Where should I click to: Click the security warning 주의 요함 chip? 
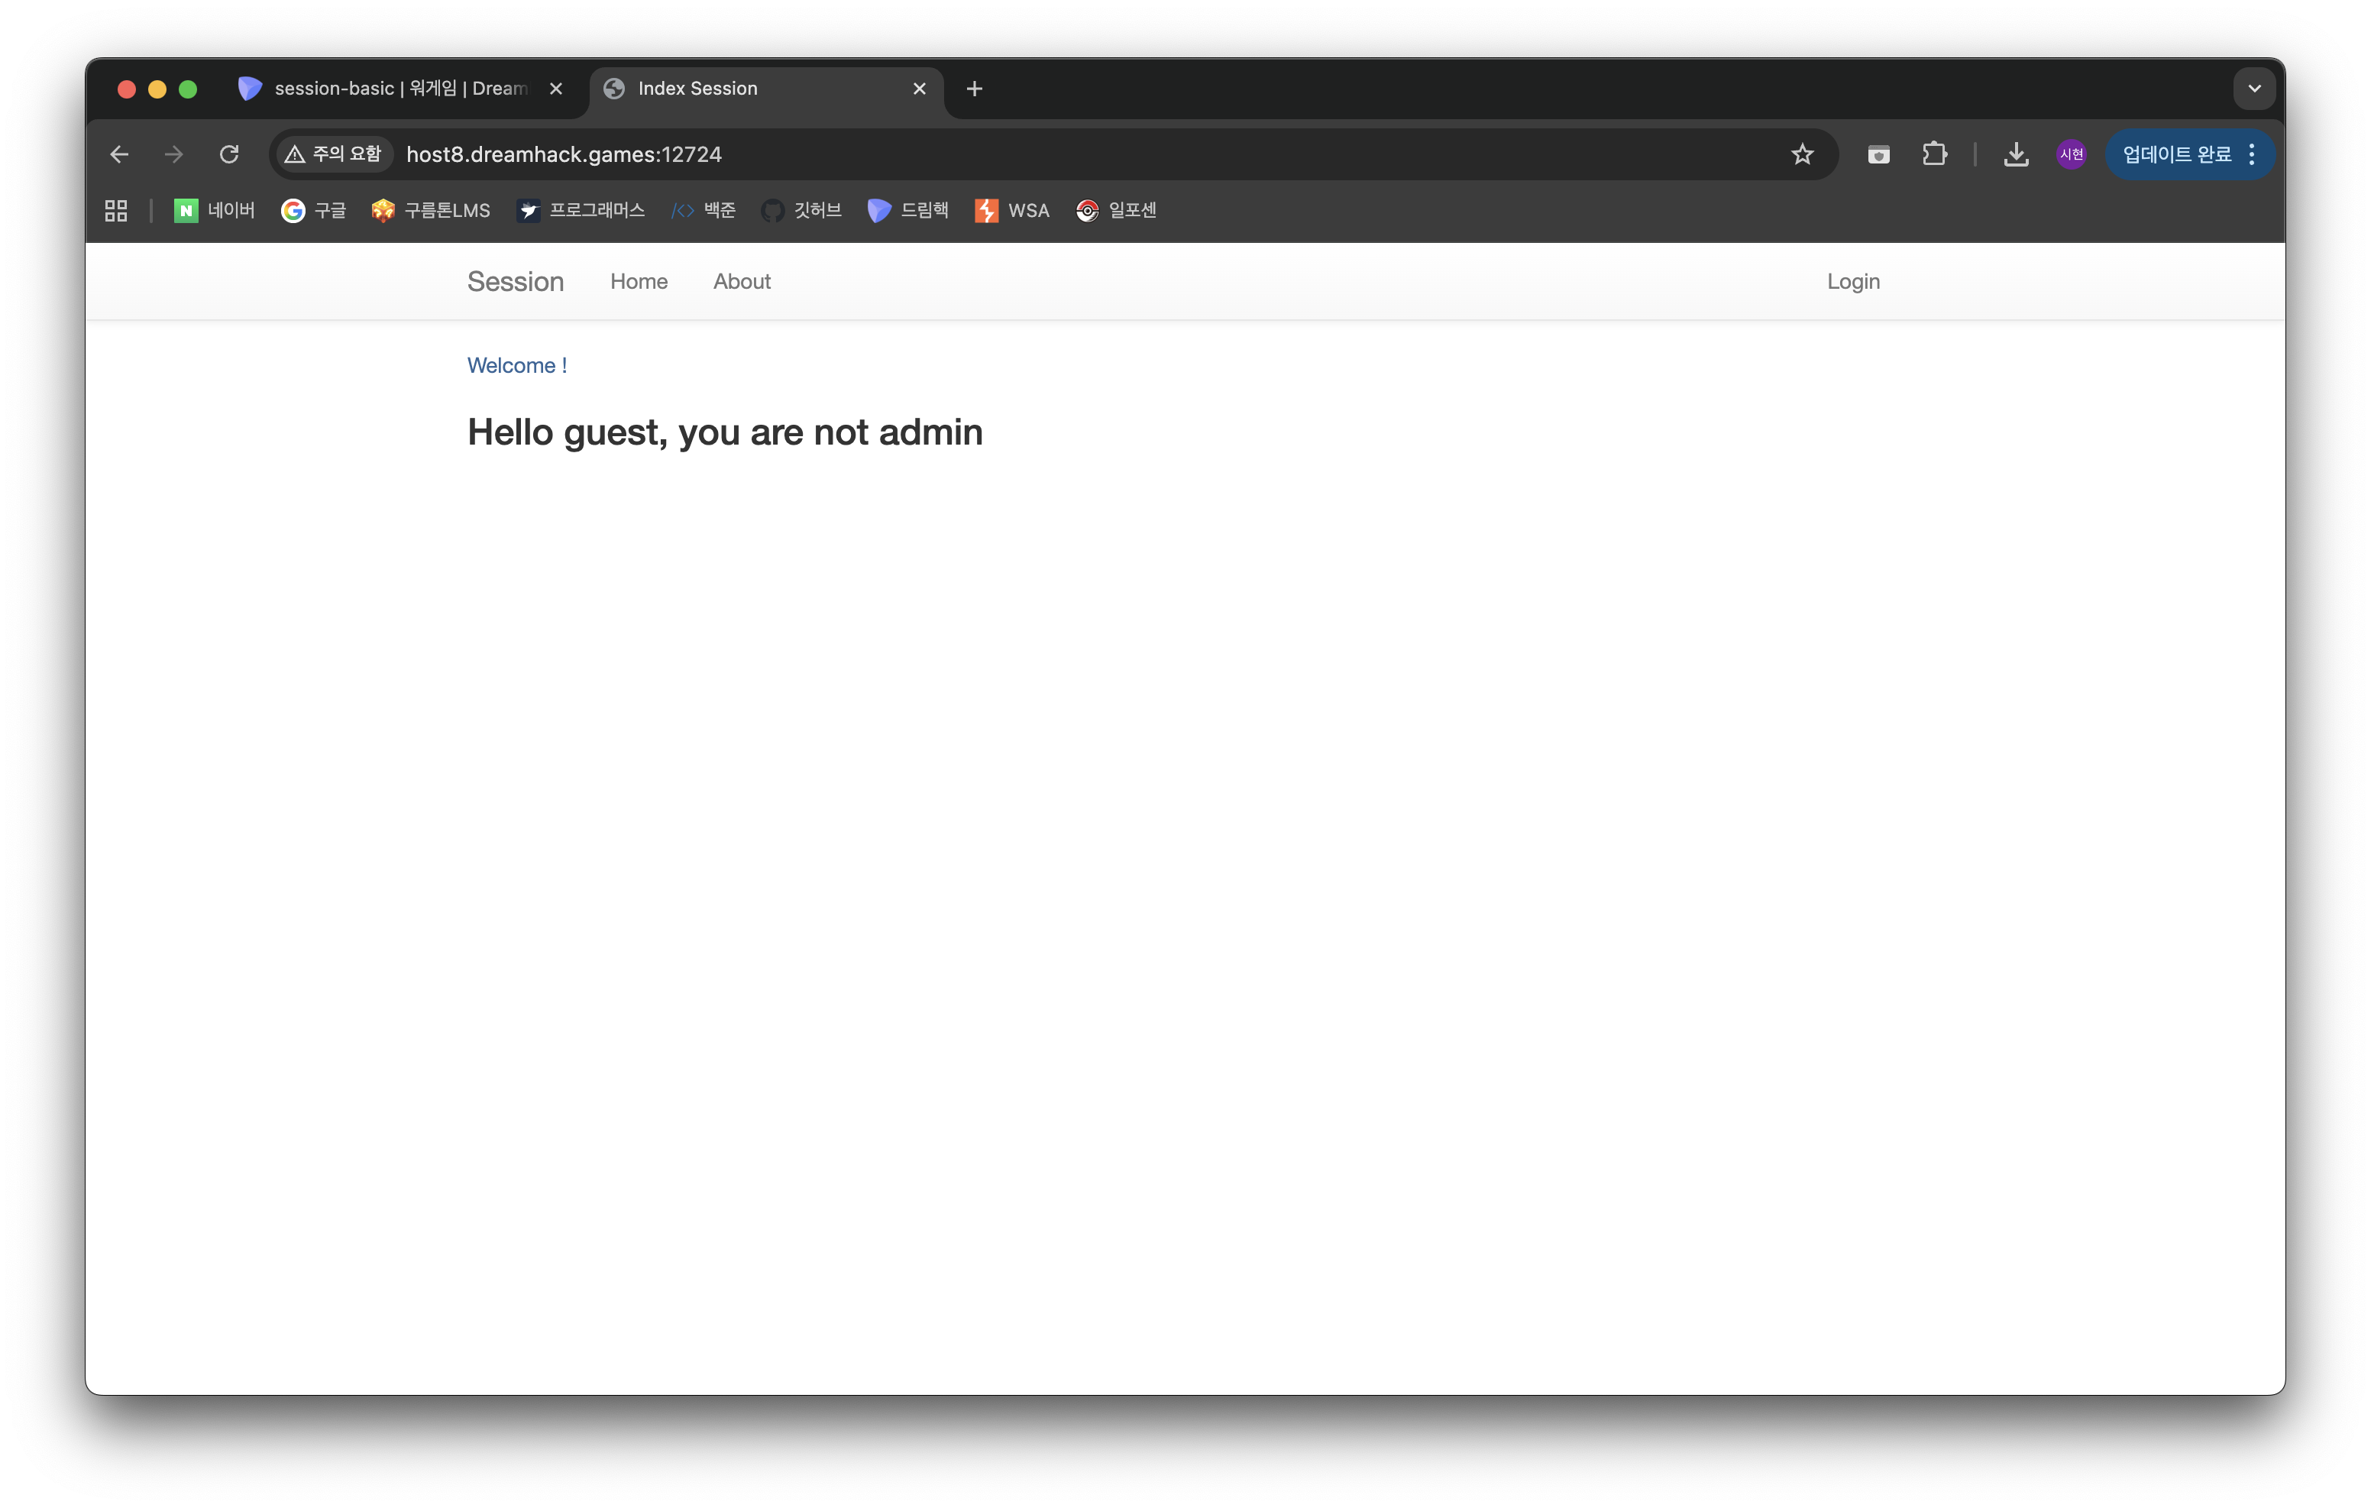point(333,154)
